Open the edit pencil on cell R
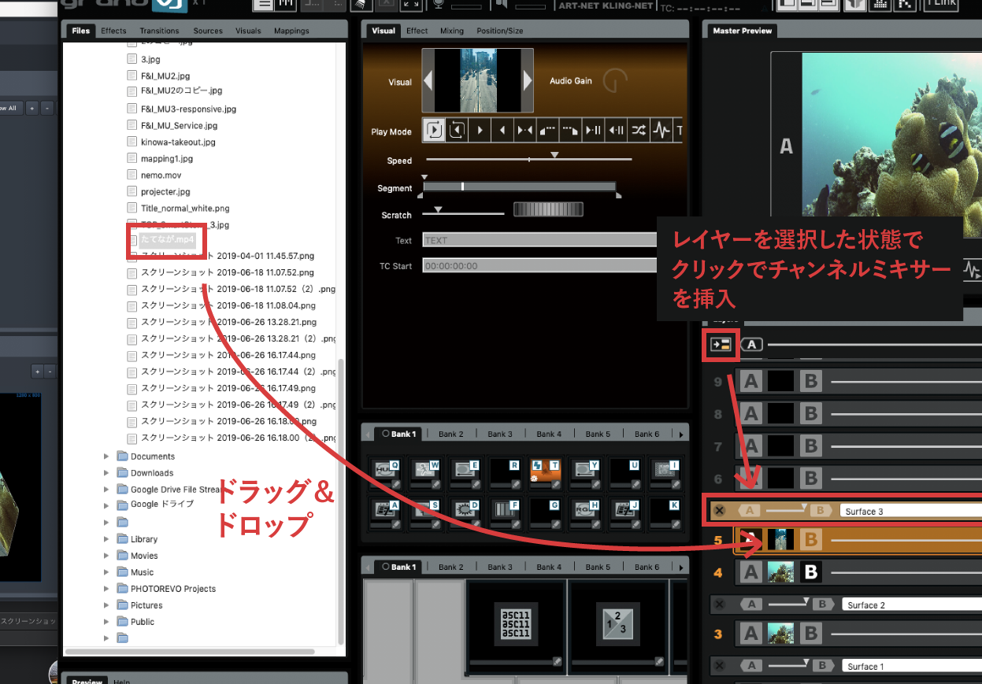982x684 pixels. coord(516,483)
